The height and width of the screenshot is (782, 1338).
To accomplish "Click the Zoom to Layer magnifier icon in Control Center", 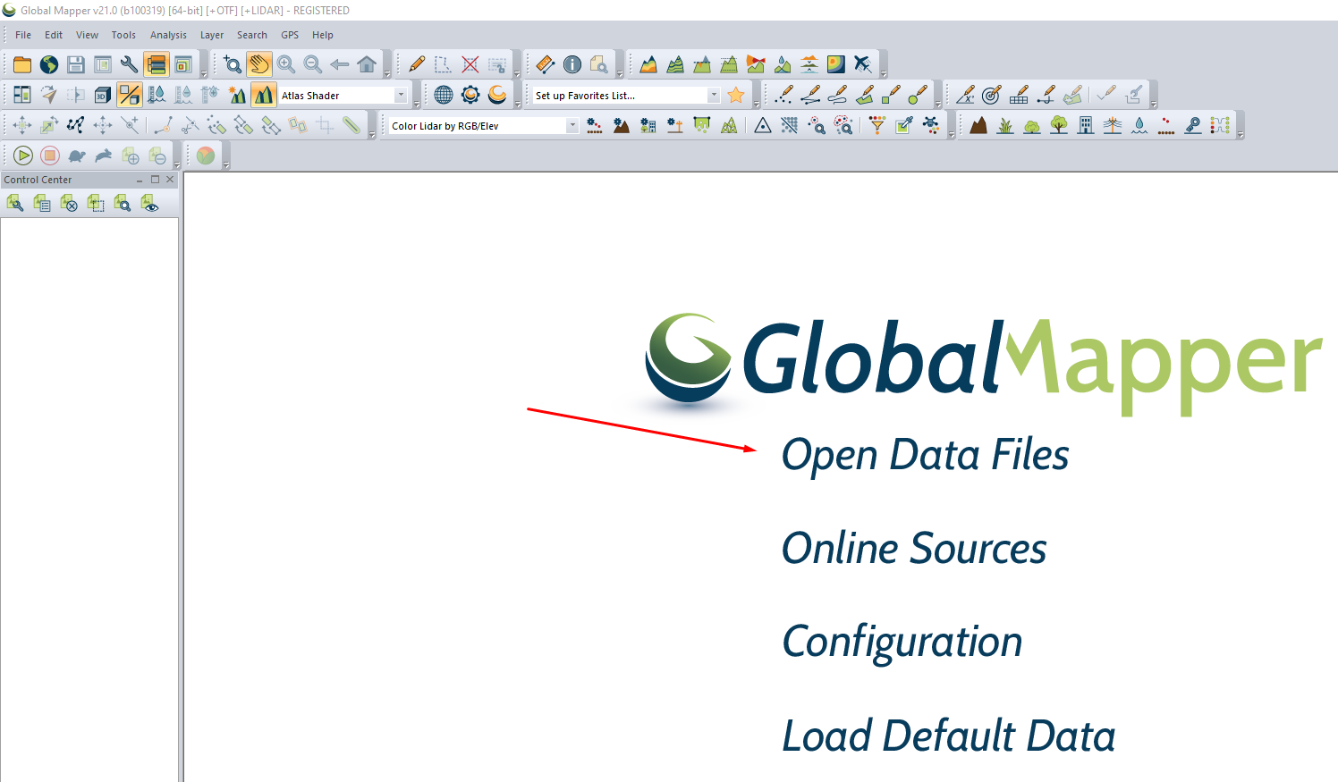I will point(123,204).
